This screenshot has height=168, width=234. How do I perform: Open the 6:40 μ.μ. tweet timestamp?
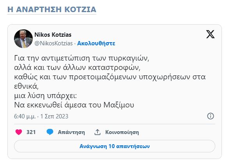point(25,116)
